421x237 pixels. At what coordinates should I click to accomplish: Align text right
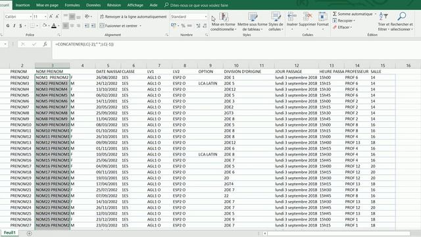pos(78,26)
